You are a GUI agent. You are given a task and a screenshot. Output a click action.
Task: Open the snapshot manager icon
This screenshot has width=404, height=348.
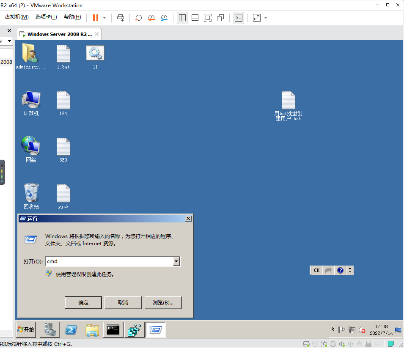coord(164,18)
